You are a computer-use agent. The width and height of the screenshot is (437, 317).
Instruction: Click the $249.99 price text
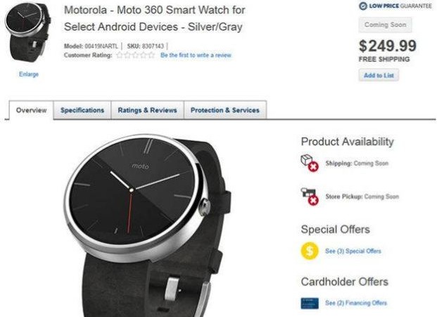[x=388, y=46]
